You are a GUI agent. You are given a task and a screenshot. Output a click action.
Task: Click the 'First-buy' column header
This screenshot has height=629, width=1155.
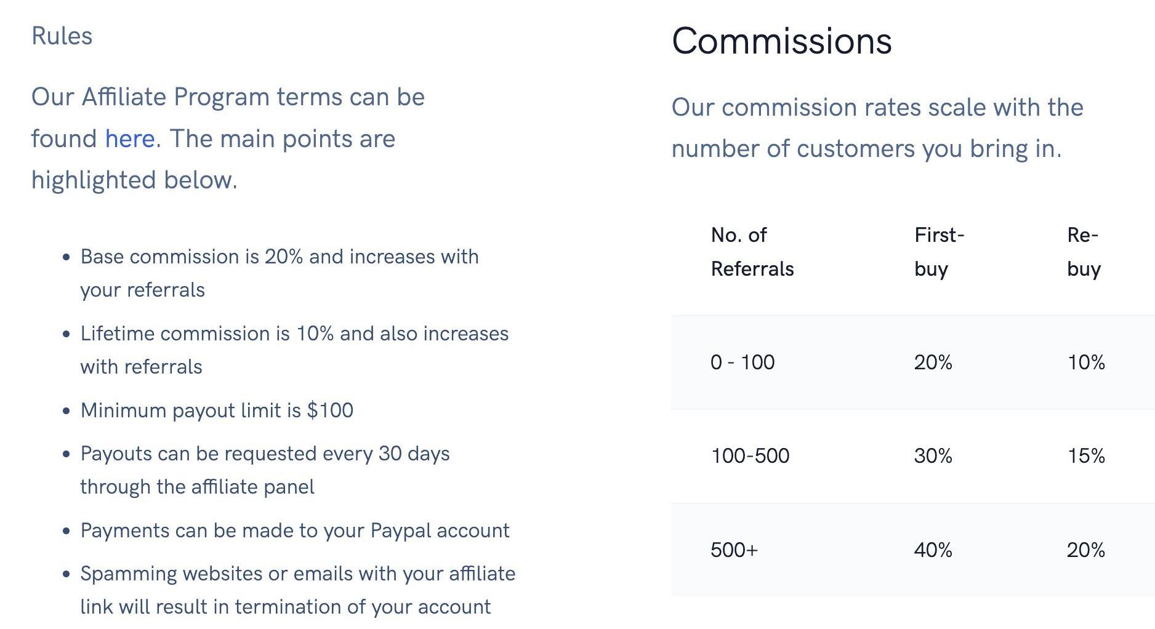point(938,252)
